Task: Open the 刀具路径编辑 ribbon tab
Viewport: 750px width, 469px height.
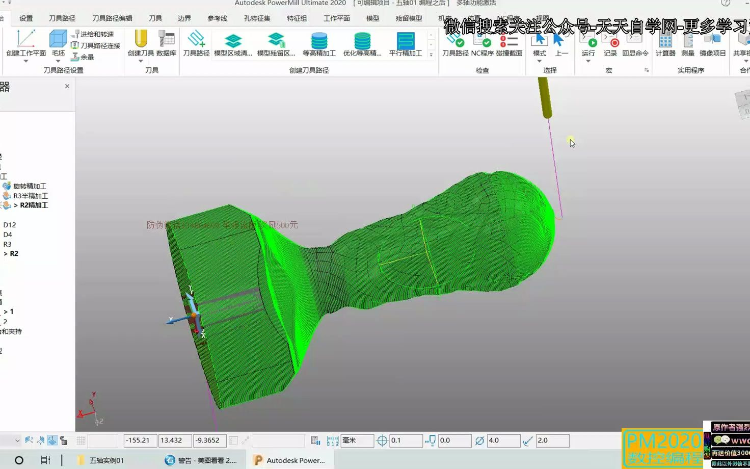Action: click(x=112, y=18)
